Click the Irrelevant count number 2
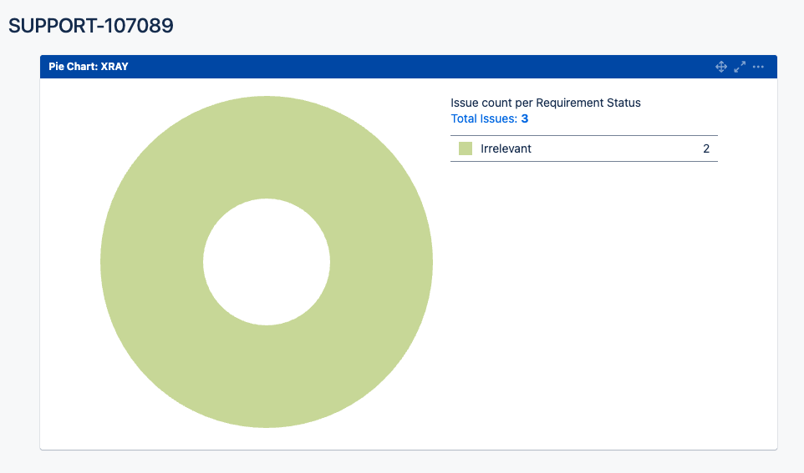The image size is (804, 473). pyautogui.click(x=706, y=148)
